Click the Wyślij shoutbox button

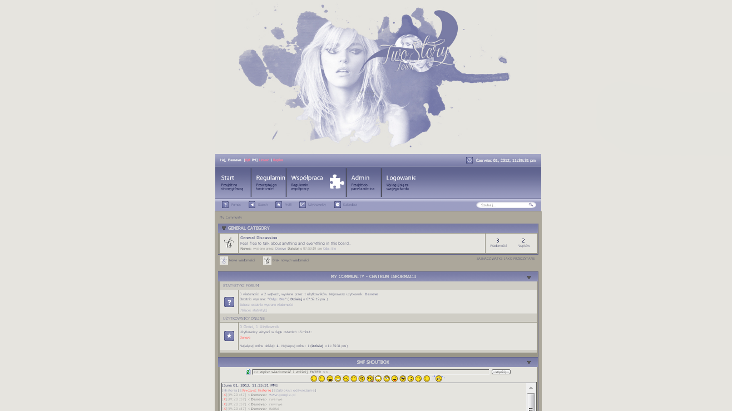click(501, 372)
